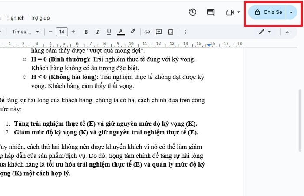Open text color picker

coord(121,32)
